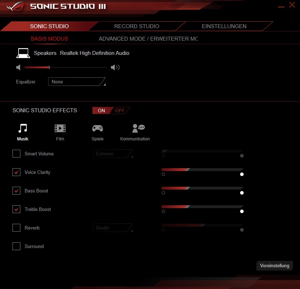Image resolution: width=300 pixels, height=289 pixels.
Task: Open the Reverb Studio dropdown
Action: point(113,228)
